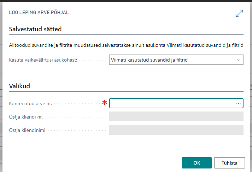Click the 'Konteeritud arve nr.' label
Screen dimensions: 252x172
click(30, 103)
